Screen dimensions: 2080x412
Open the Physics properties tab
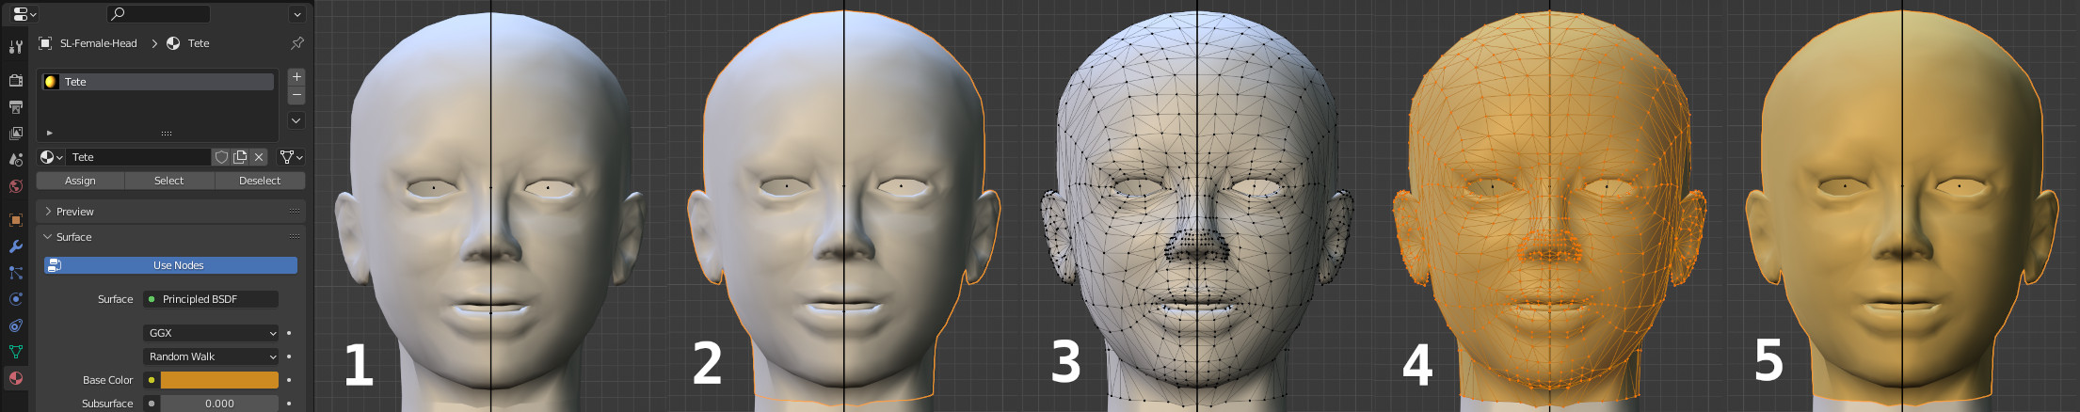tap(16, 299)
